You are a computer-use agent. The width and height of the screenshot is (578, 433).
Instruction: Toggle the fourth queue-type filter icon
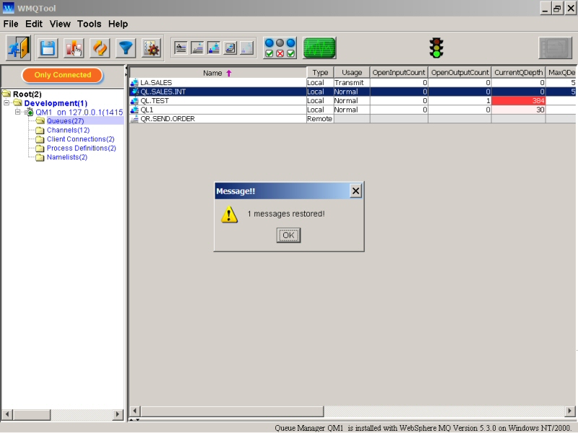coord(230,48)
